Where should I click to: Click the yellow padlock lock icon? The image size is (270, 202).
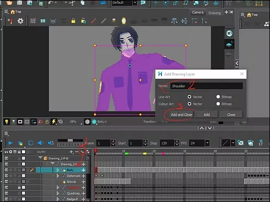(73, 21)
